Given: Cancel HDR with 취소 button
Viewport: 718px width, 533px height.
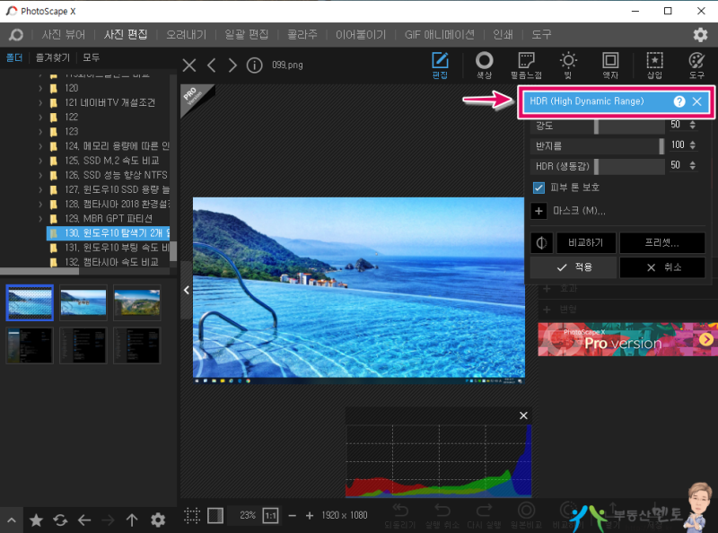Looking at the screenshot, I should tap(662, 267).
